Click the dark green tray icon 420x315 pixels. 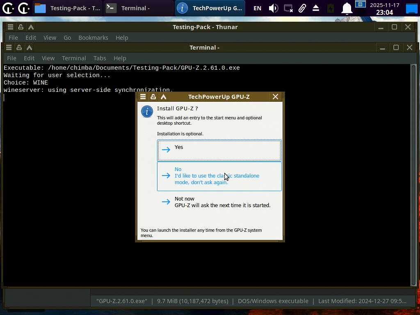pyautogui.click(x=331, y=9)
